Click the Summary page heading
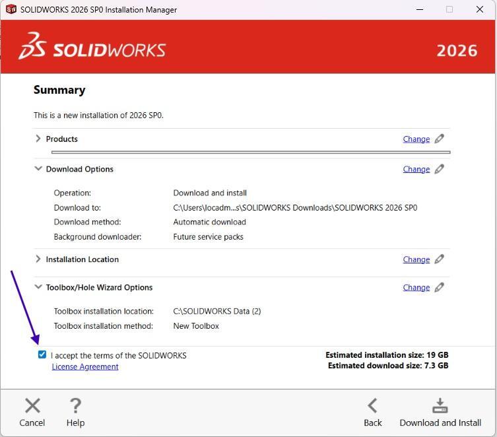Screen dimensions: 497x437 point(59,90)
